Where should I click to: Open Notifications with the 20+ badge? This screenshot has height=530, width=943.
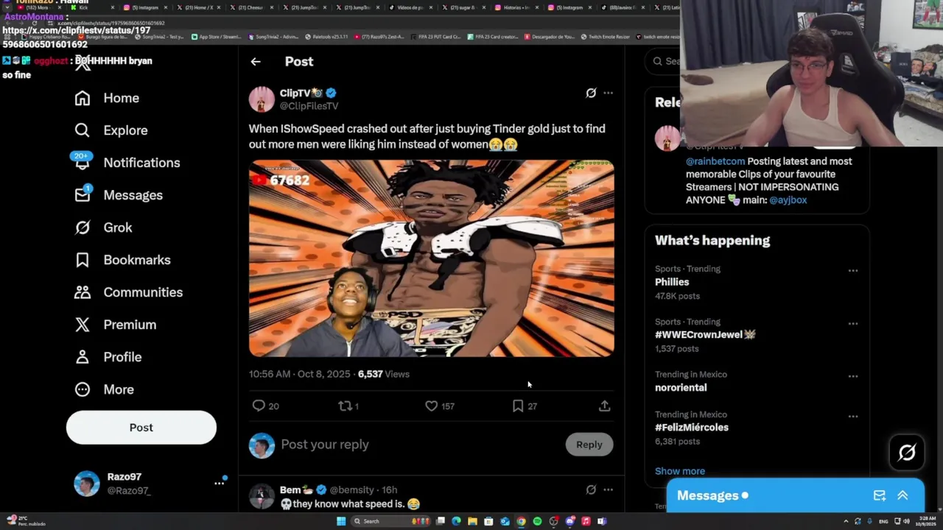point(127,163)
